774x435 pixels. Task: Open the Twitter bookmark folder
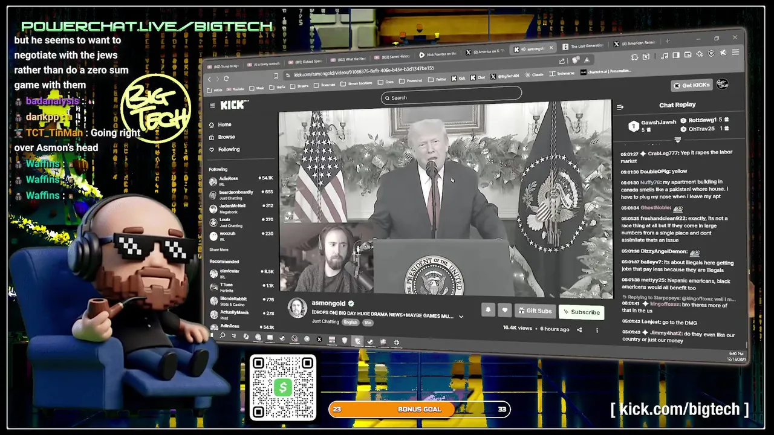point(436,79)
